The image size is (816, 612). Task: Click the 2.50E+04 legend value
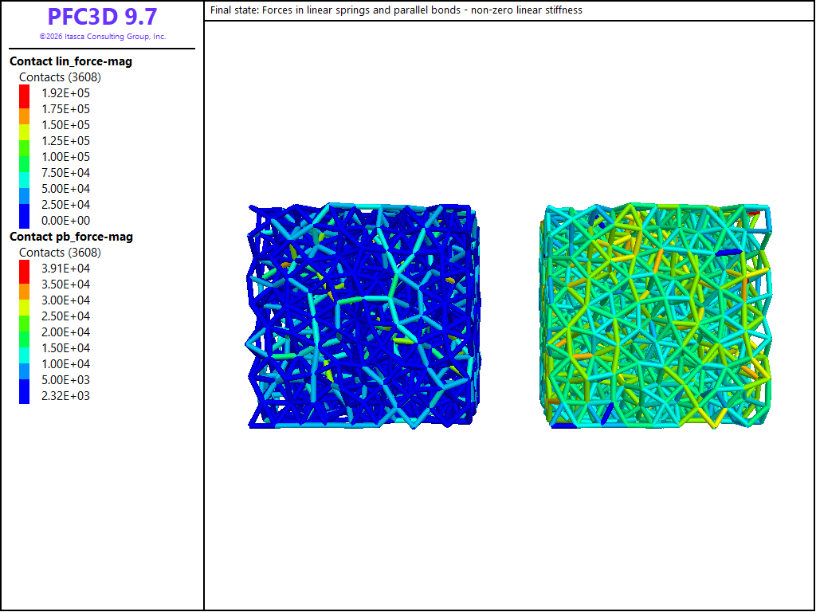pos(65,205)
